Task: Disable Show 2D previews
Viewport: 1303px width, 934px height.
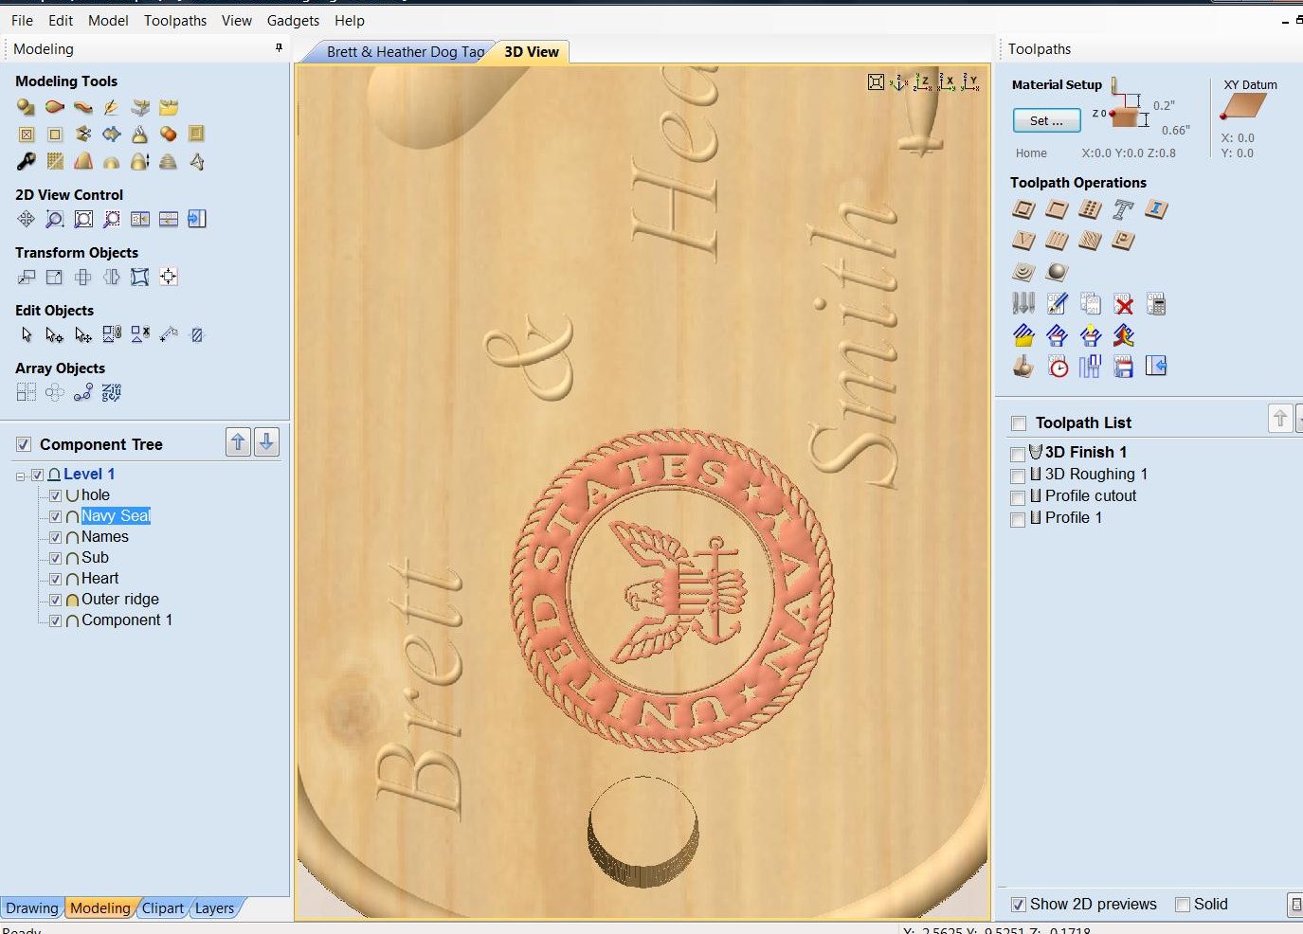Action: click(1018, 905)
